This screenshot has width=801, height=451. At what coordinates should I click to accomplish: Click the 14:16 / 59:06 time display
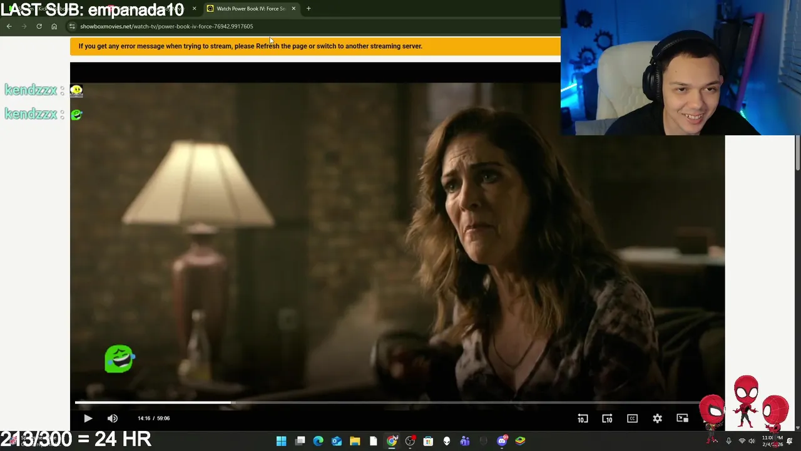pyautogui.click(x=153, y=418)
